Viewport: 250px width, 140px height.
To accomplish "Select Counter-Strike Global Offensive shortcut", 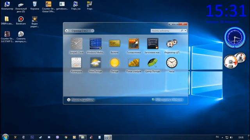I will click(48, 7).
